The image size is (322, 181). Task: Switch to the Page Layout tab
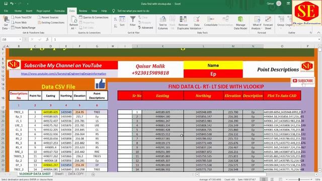click(43, 11)
